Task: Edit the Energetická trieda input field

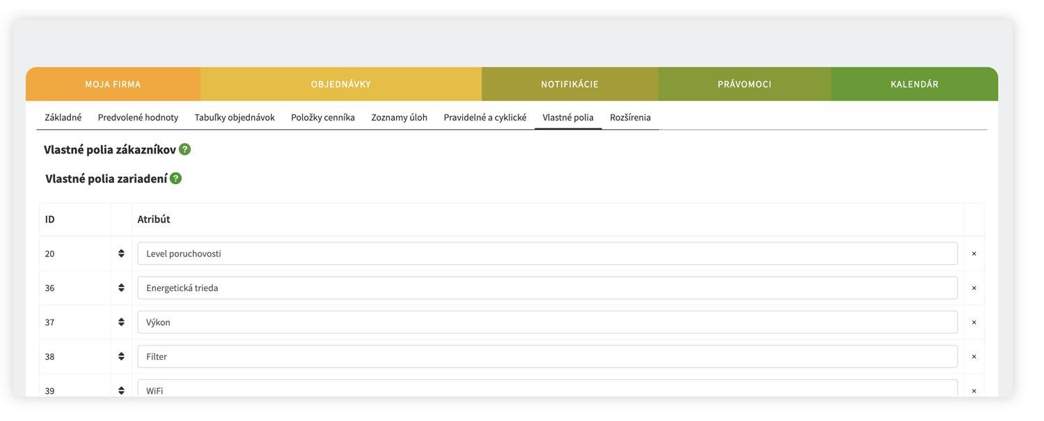Action: click(548, 288)
